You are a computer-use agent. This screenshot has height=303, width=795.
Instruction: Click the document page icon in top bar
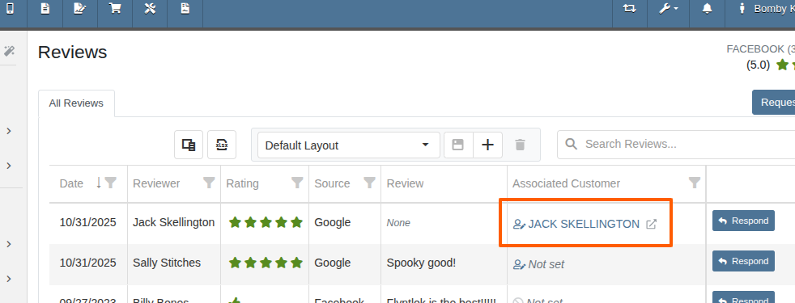[x=45, y=9]
